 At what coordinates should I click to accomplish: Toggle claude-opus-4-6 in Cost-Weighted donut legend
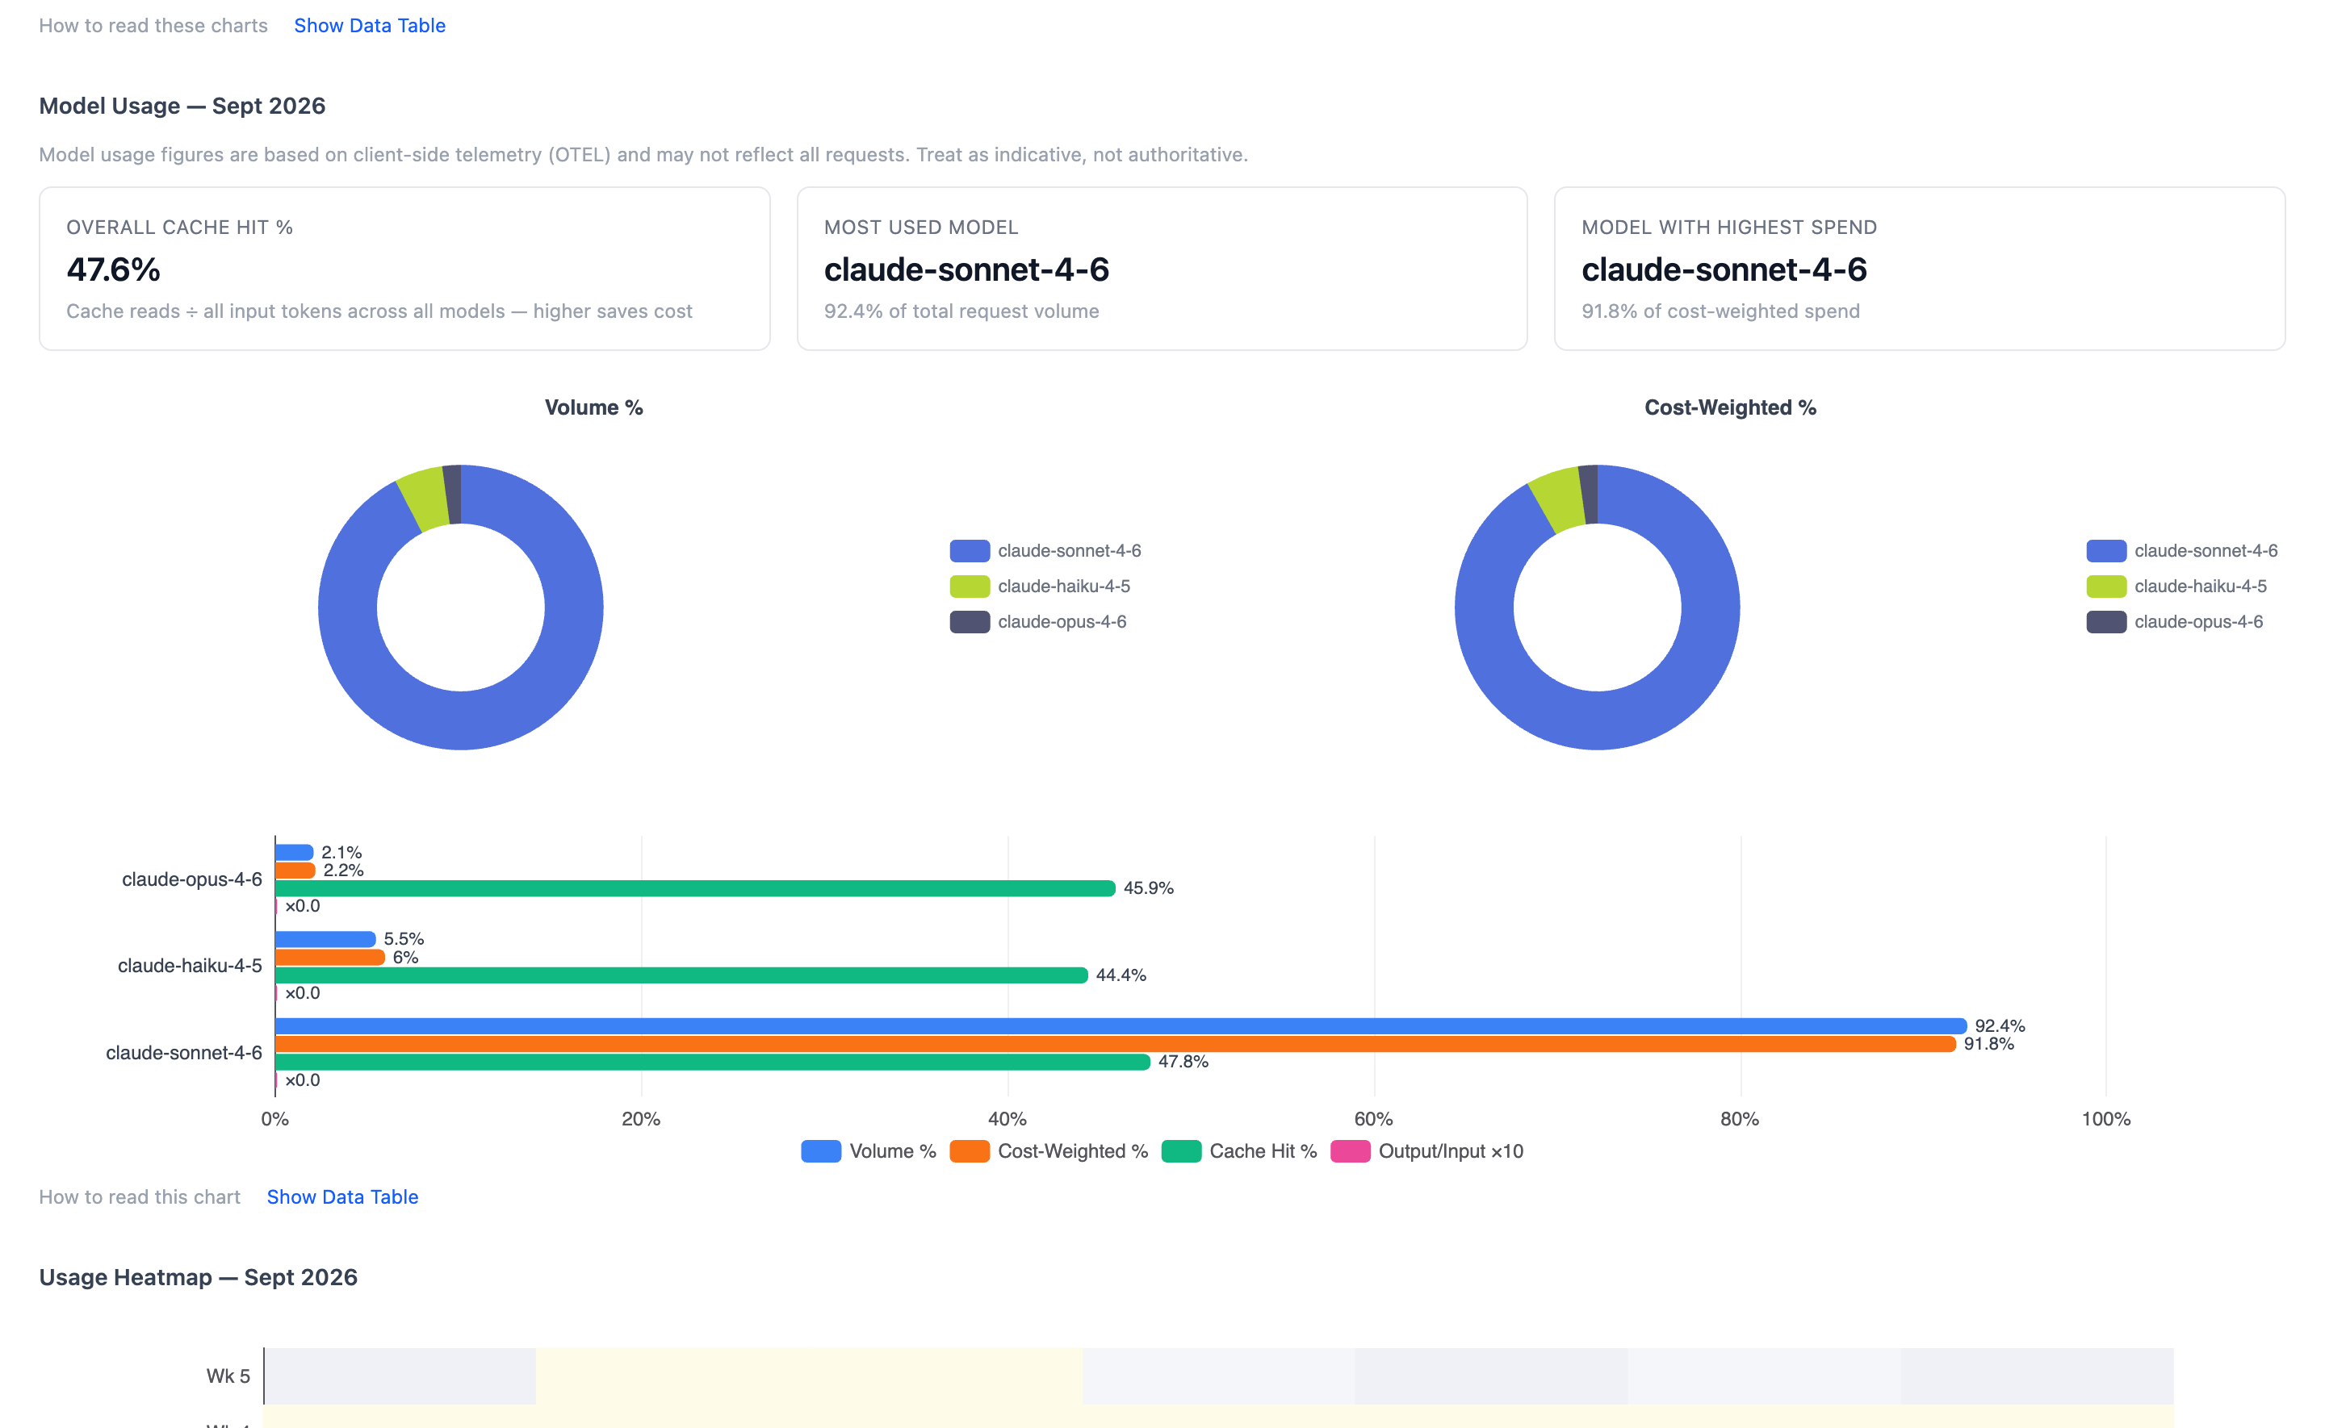tap(2174, 622)
